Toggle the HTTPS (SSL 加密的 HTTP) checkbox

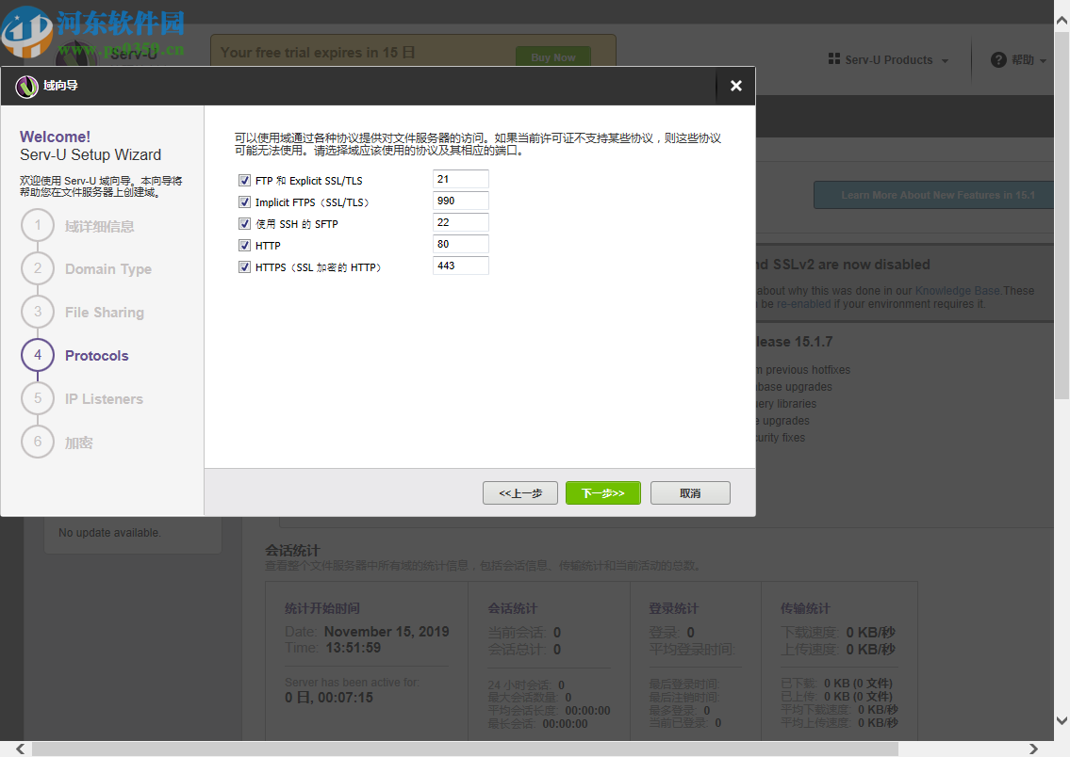point(244,267)
